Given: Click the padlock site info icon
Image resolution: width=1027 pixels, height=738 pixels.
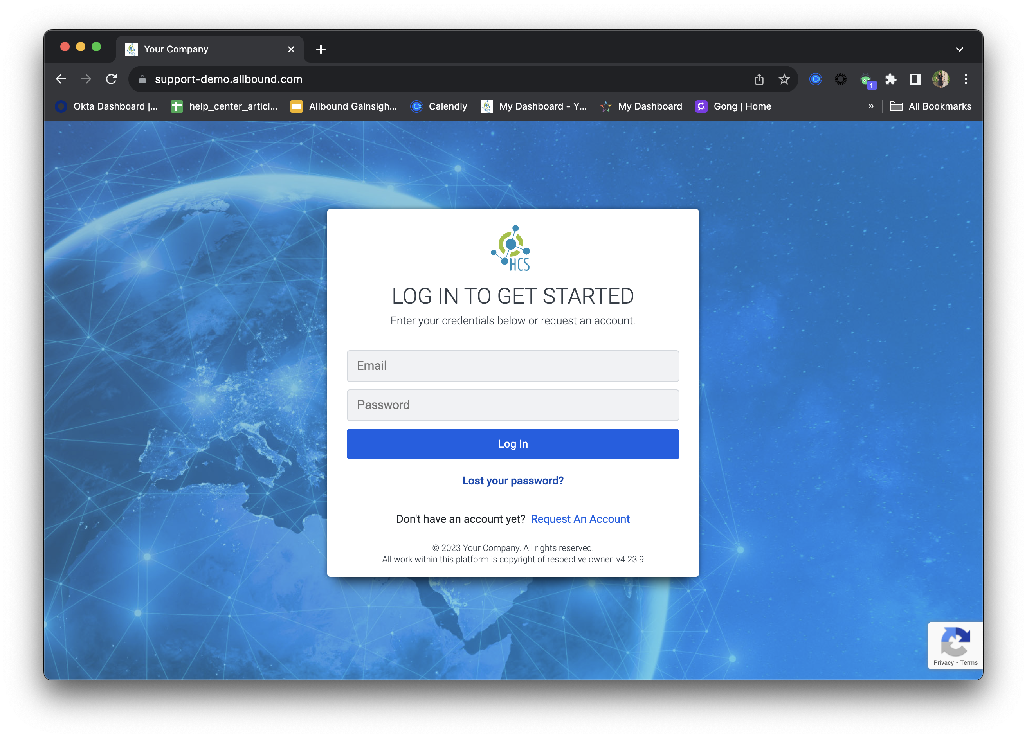Looking at the screenshot, I should point(142,79).
